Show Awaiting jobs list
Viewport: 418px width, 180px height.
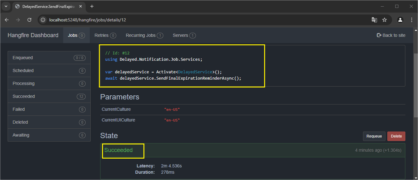click(49, 135)
